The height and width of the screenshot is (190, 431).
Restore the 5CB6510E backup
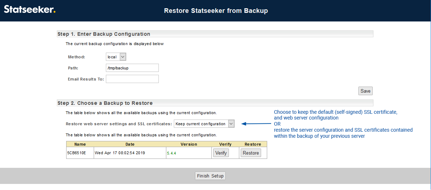(251, 153)
